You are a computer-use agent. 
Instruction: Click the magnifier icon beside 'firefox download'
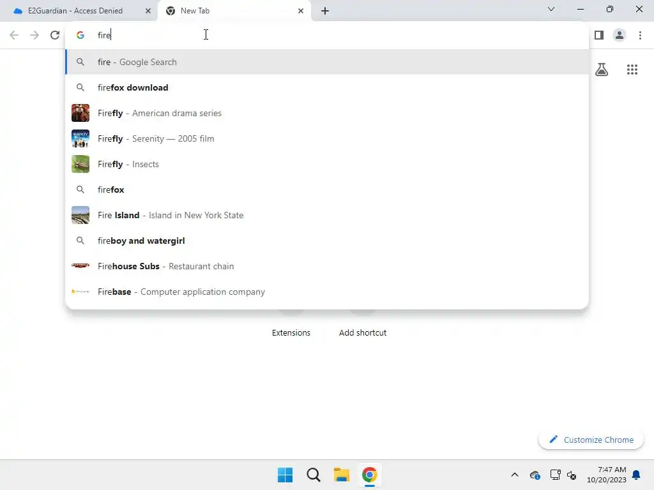(x=80, y=87)
